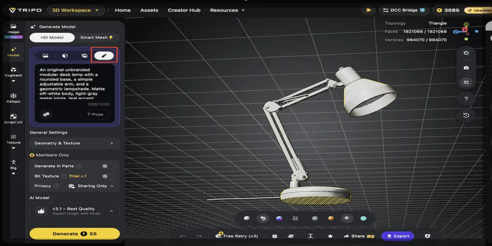
Task: Click the redo arrow in bottom toolbar
Action: [199, 236]
